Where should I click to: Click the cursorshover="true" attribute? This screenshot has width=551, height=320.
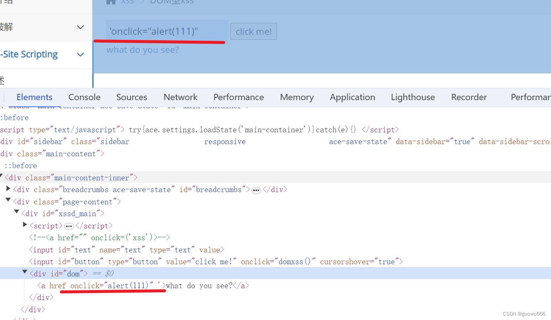coord(359,262)
